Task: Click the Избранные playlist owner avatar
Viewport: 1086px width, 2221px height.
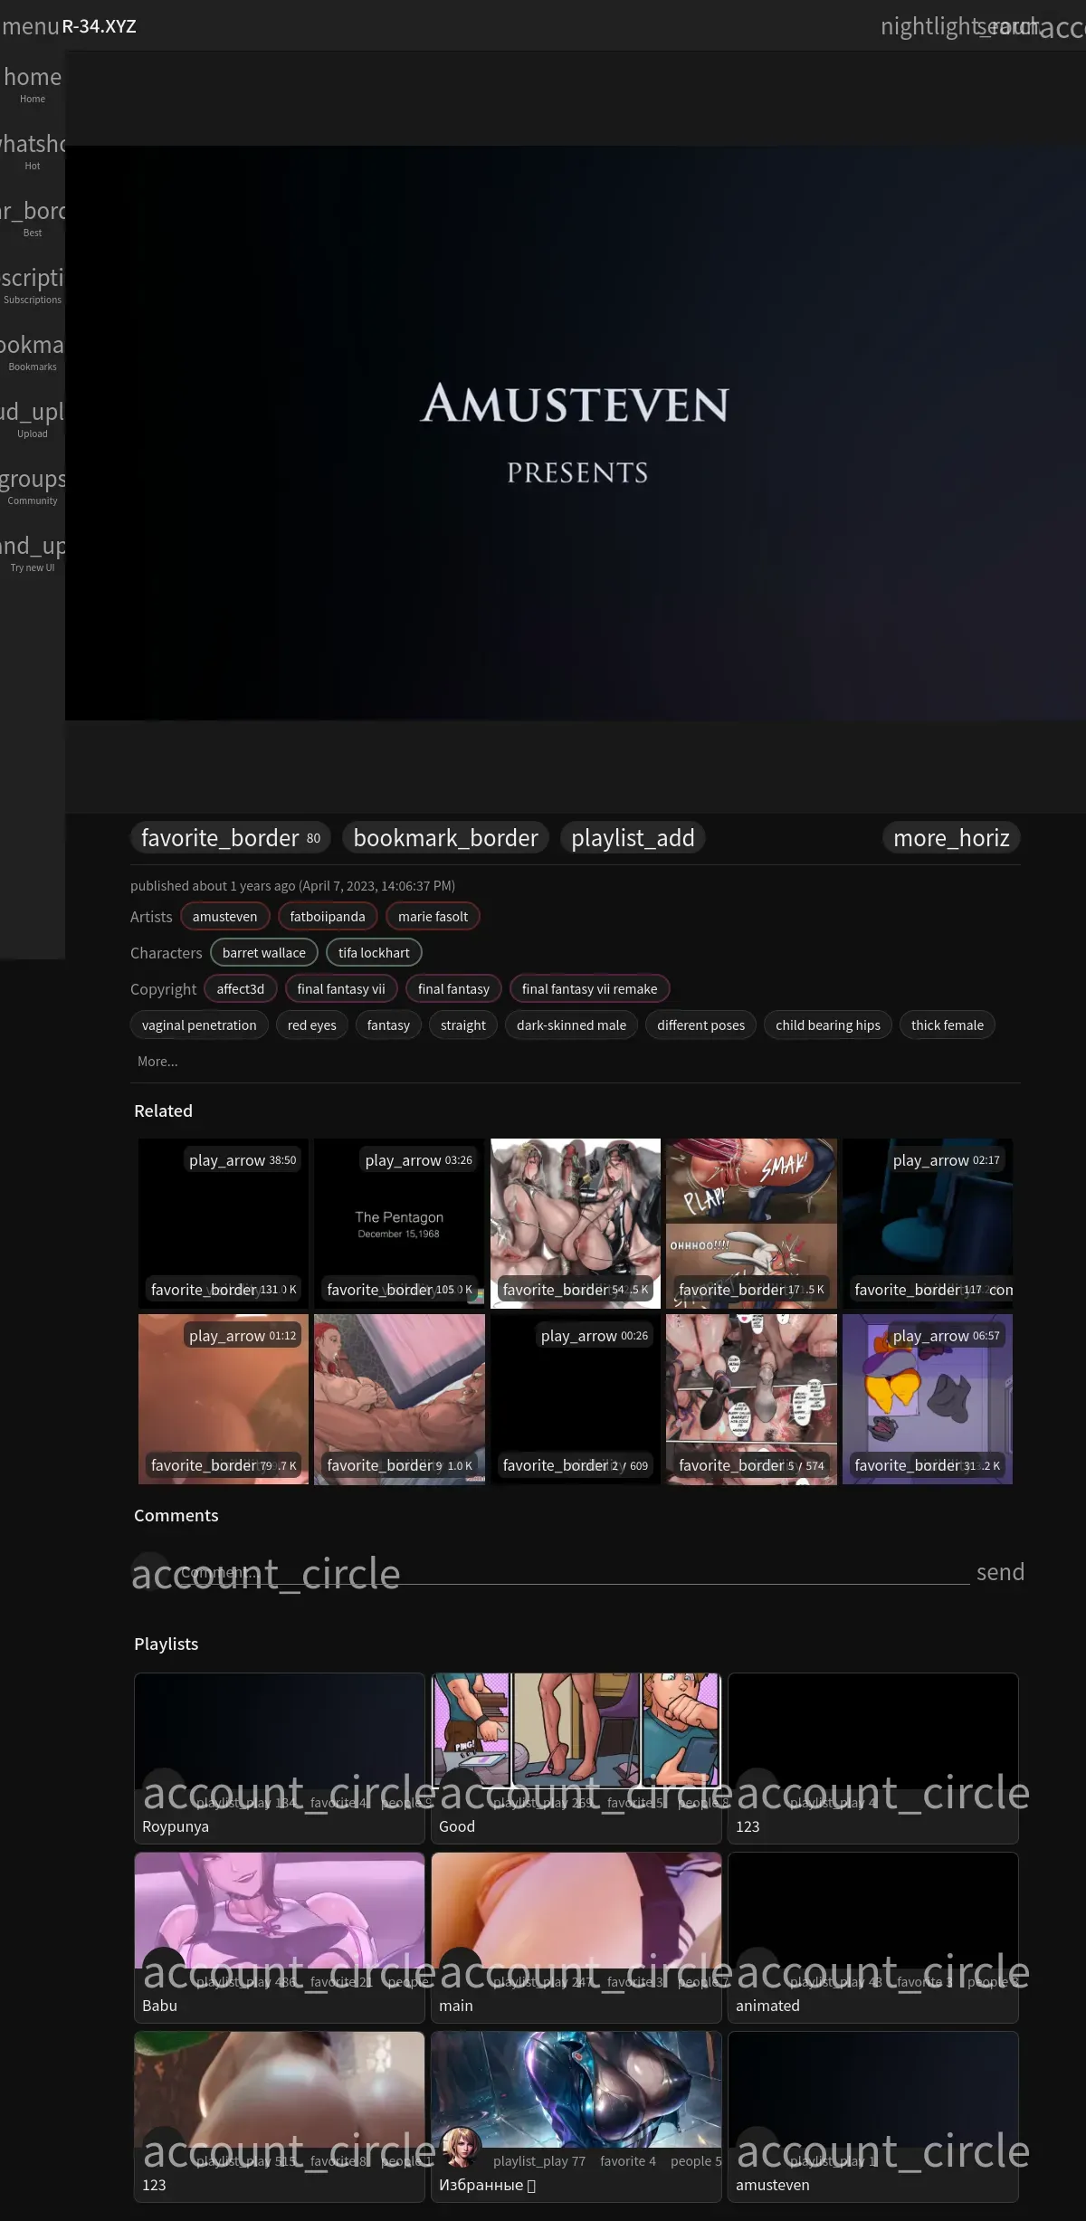Action: [x=462, y=2148]
